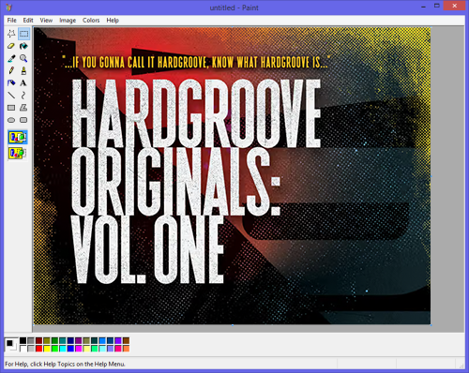Open the Colors menu
This screenshot has width=469, height=373.
pyautogui.click(x=91, y=21)
